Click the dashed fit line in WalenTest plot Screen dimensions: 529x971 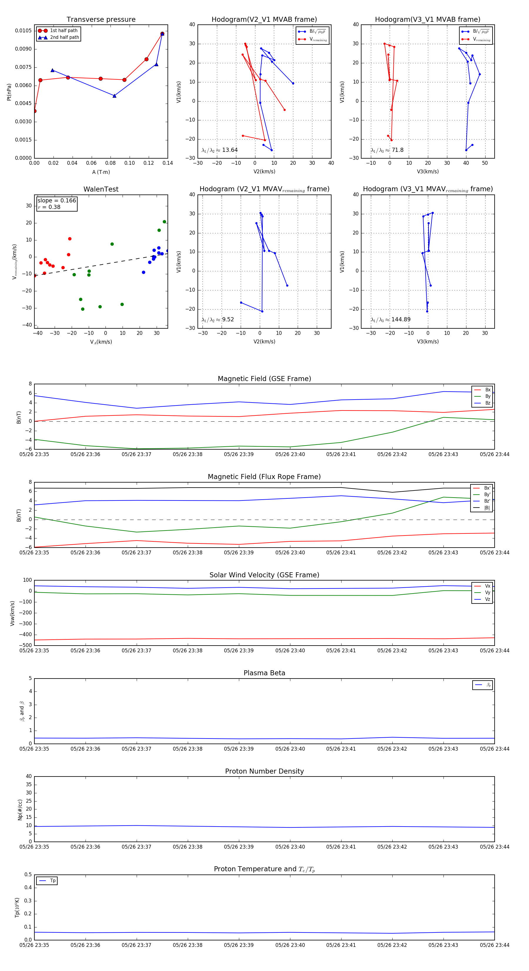101,264
